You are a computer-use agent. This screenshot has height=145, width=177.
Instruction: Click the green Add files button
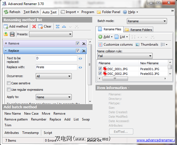[105, 37]
